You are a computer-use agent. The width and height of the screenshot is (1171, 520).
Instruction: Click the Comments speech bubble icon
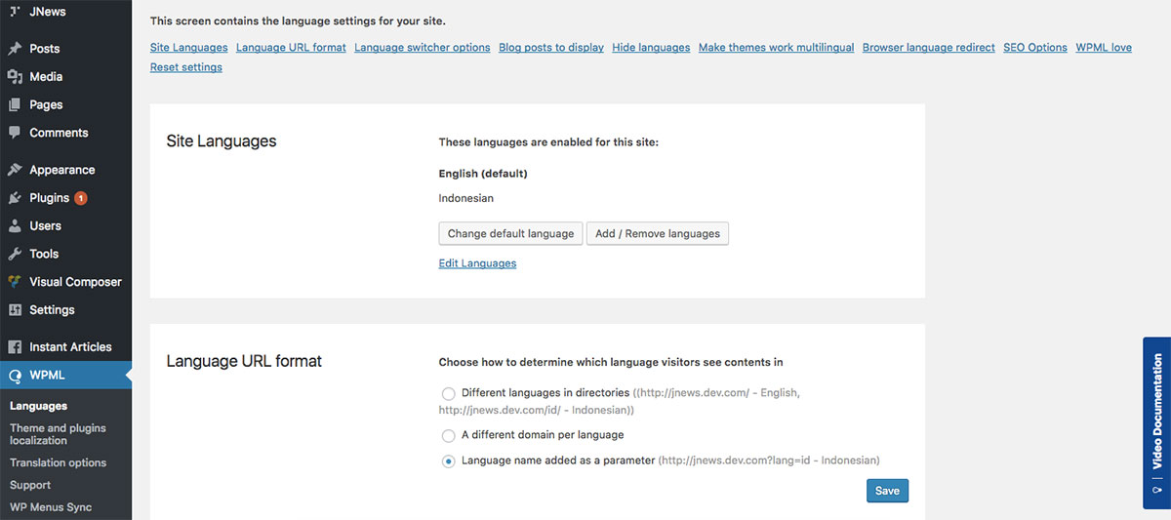coord(15,133)
